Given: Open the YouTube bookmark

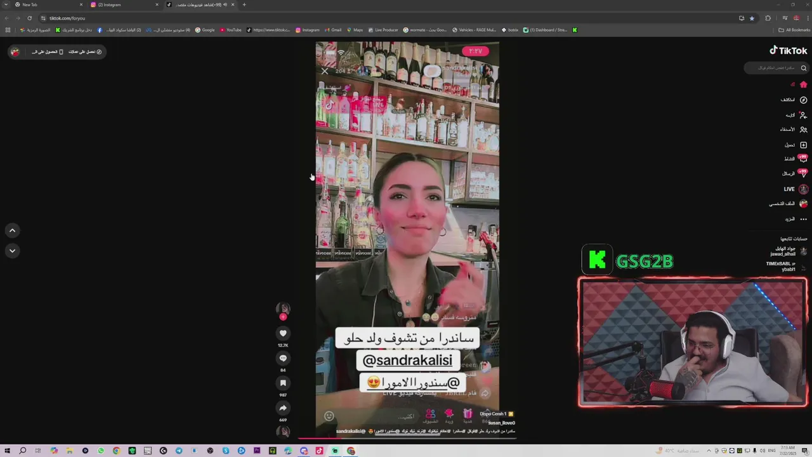Looking at the screenshot, I should pyautogui.click(x=231, y=30).
